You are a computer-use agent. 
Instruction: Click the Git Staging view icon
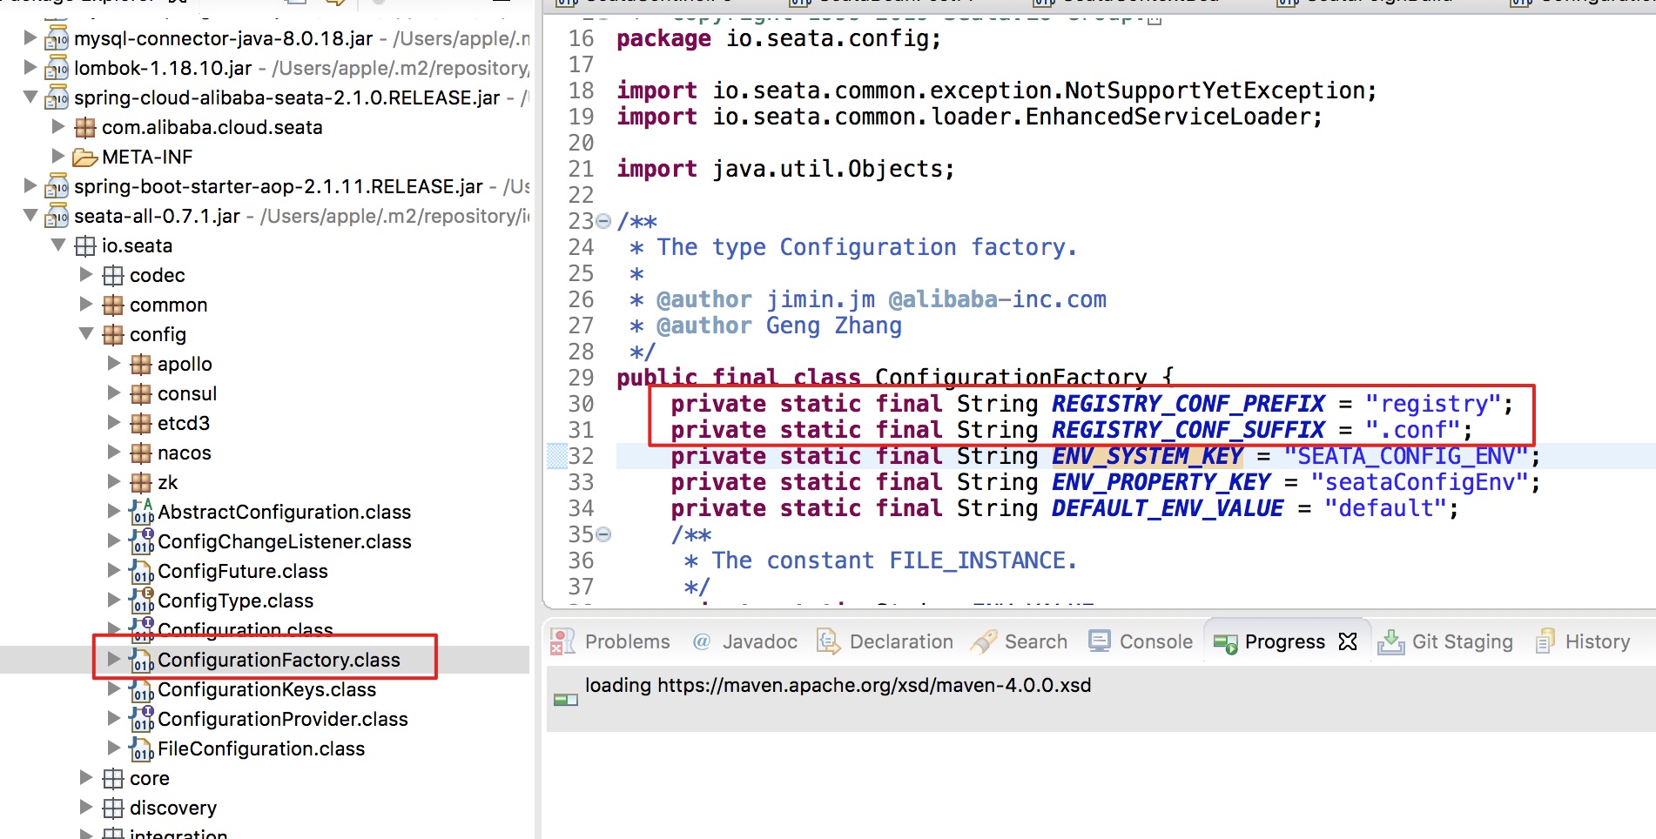[x=1390, y=642]
